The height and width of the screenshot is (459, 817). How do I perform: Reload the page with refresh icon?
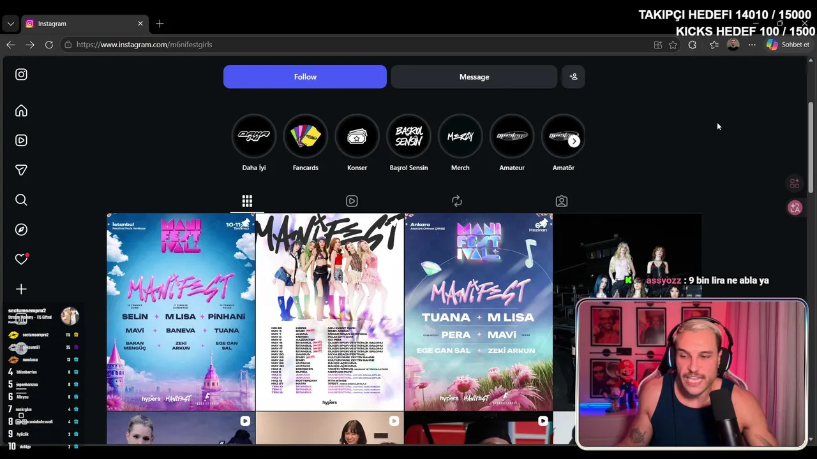click(x=49, y=45)
